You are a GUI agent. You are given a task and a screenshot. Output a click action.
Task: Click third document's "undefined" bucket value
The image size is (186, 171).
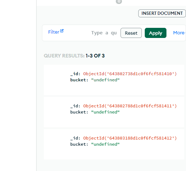[105, 144]
